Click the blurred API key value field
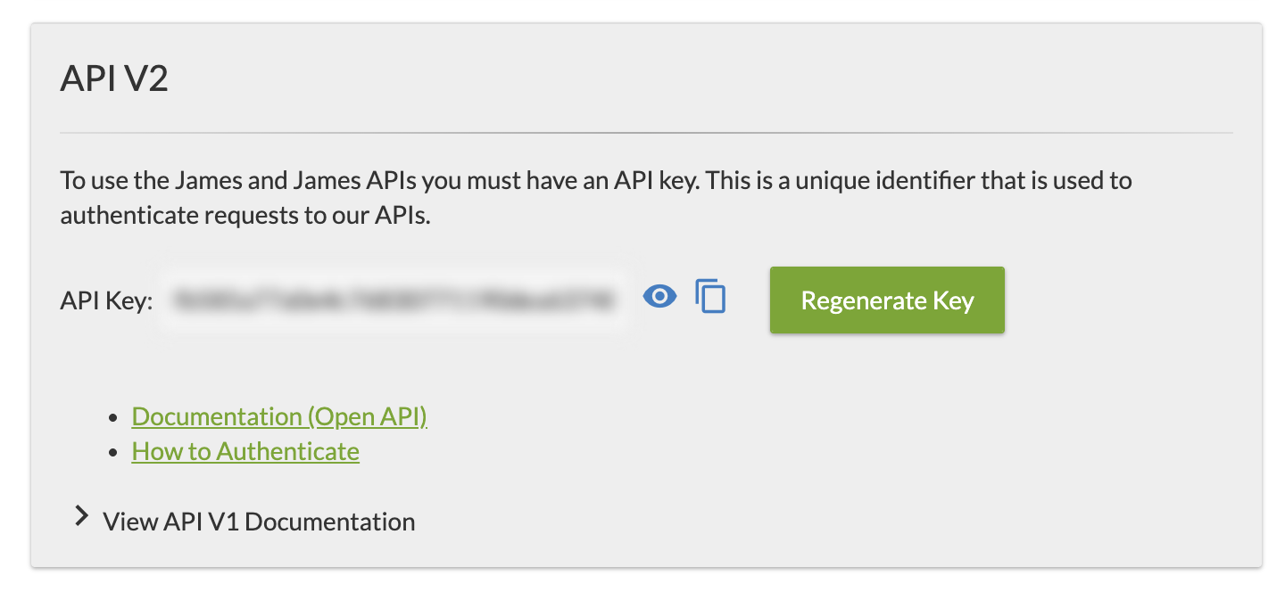This screenshot has height=592, width=1285. (x=394, y=300)
